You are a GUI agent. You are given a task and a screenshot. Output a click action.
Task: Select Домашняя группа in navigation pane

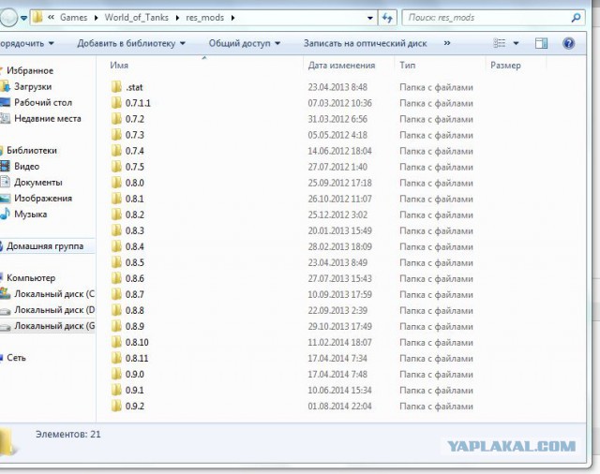point(45,246)
